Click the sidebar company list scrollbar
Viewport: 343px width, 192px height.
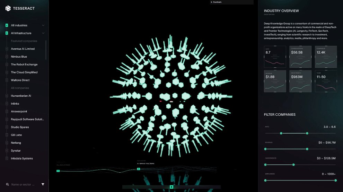tap(46, 50)
